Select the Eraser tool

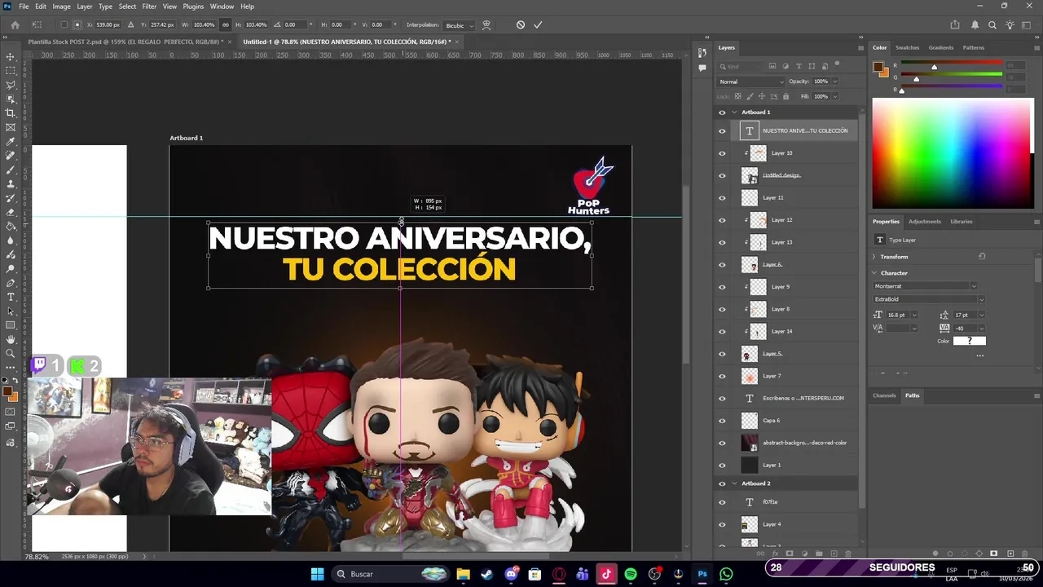11,212
